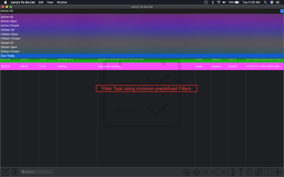
Task: Click the Search field
Action: [x=37, y=172]
